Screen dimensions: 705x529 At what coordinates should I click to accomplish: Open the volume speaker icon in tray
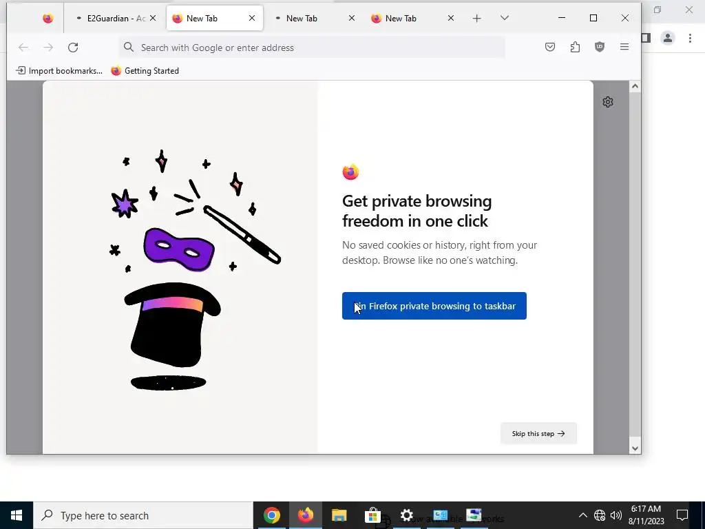pyautogui.click(x=616, y=515)
